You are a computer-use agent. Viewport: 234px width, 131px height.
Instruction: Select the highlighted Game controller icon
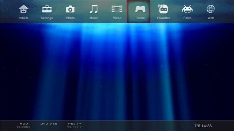tap(140, 9)
